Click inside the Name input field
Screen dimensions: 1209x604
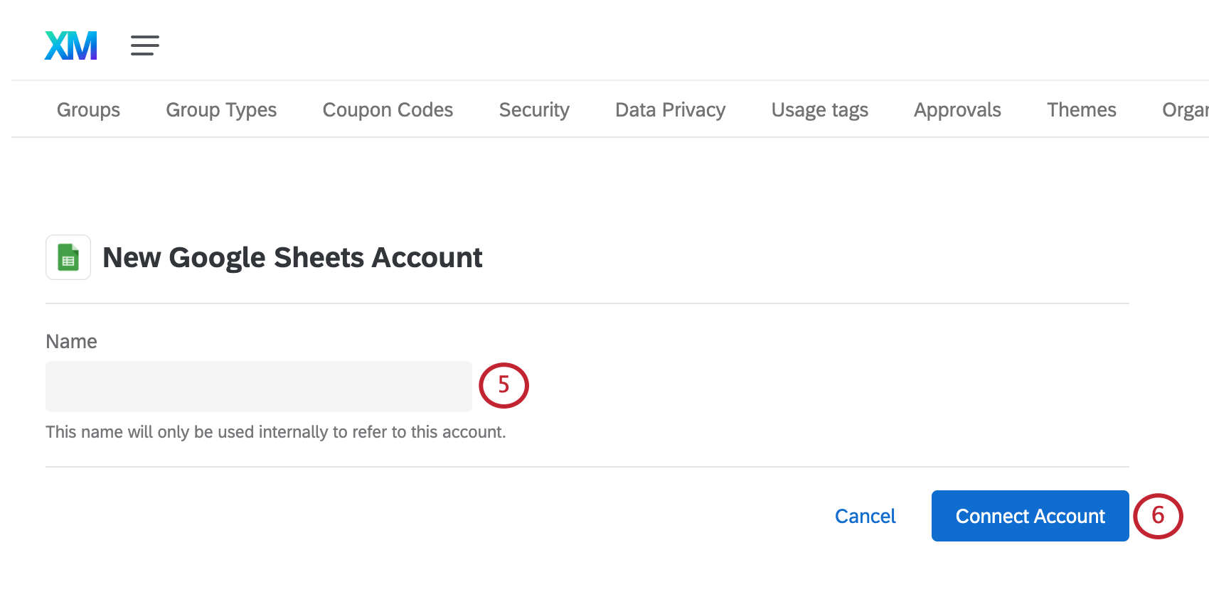pyautogui.click(x=258, y=386)
